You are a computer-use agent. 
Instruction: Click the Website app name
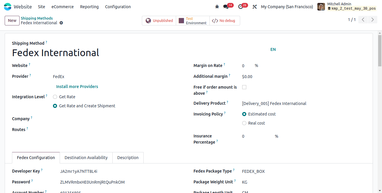coord(23,7)
